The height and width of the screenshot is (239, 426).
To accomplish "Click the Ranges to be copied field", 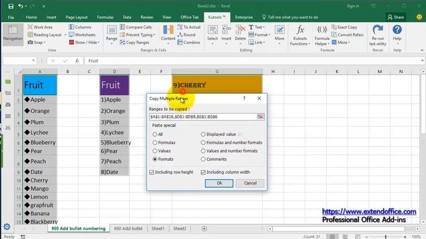I will click(x=202, y=117).
